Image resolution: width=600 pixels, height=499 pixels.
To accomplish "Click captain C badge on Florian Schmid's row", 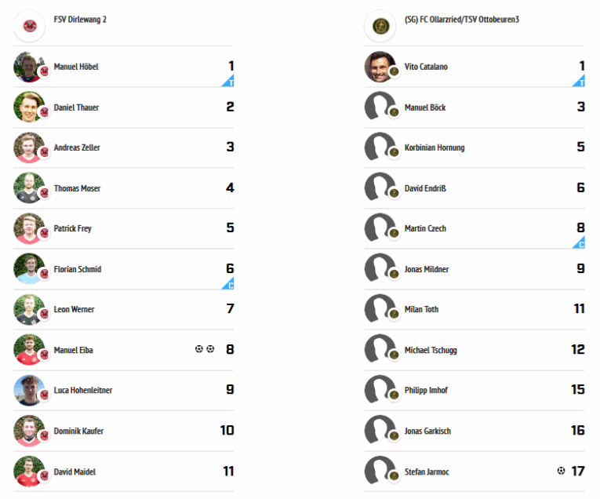I will point(228,283).
